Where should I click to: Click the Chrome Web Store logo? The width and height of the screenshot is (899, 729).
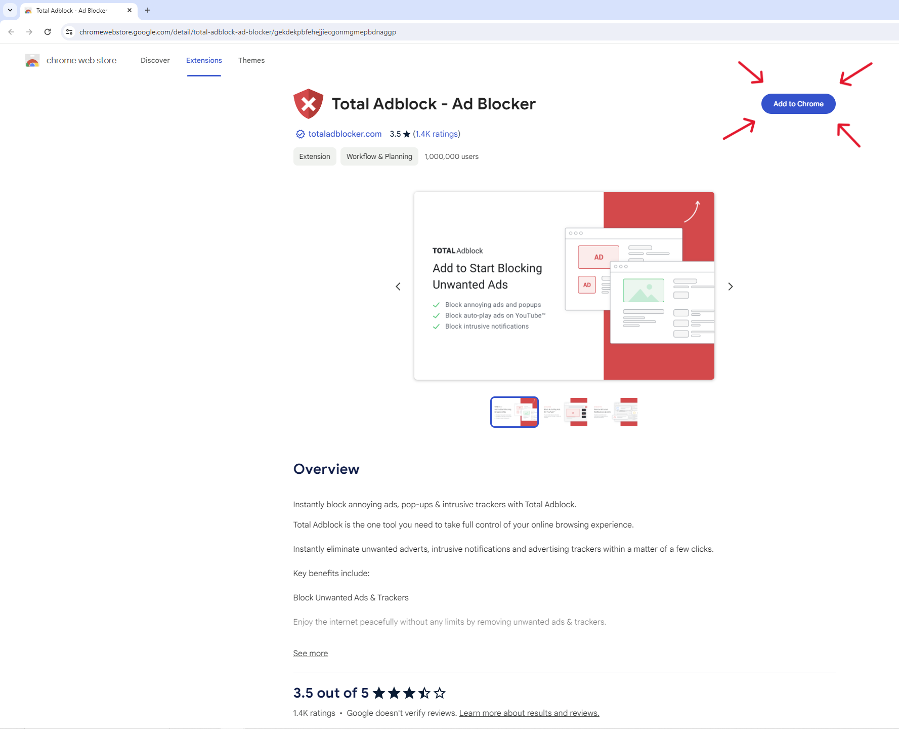coord(32,61)
